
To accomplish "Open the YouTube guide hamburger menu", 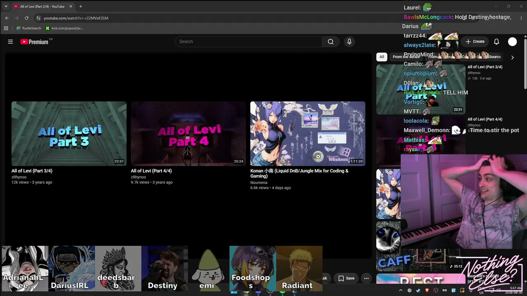I will pos(10,42).
